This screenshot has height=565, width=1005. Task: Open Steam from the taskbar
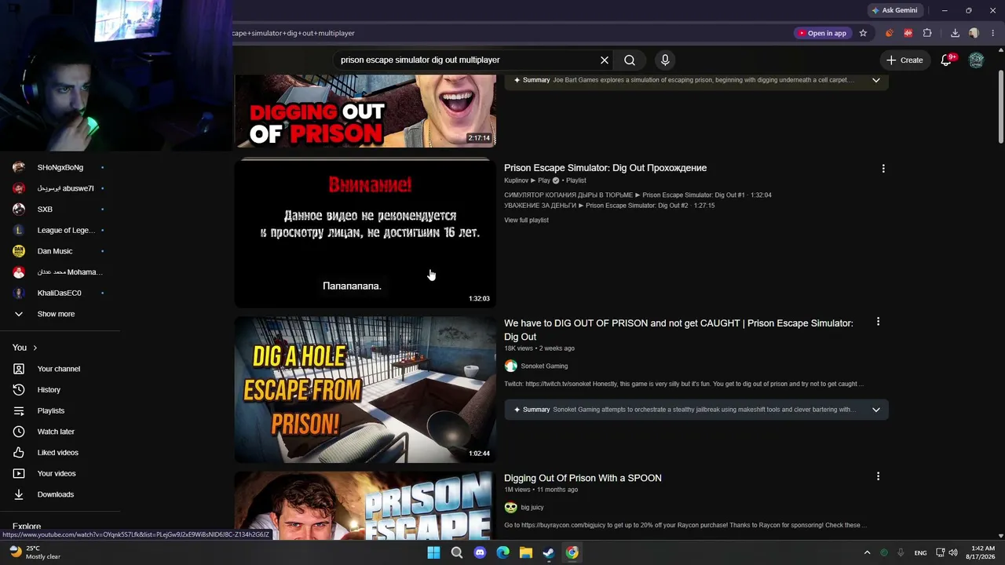(x=549, y=552)
